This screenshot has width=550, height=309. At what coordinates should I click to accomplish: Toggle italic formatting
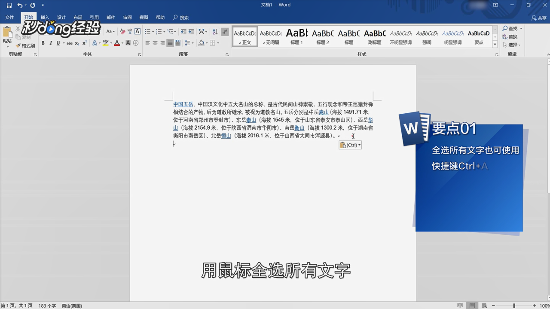point(51,43)
